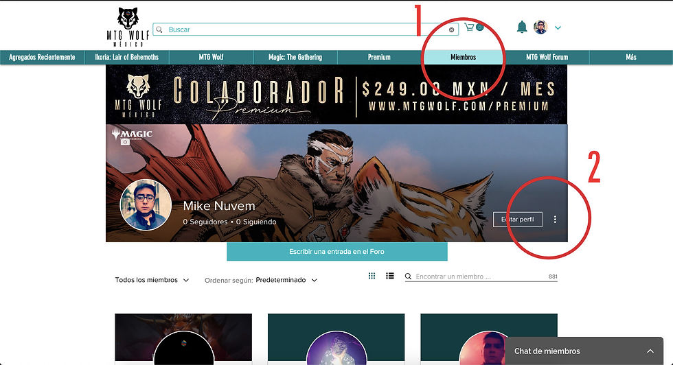The width and height of the screenshot is (673, 365).
Task: Click the MTG Wolf México logo
Action: pyautogui.click(x=128, y=27)
